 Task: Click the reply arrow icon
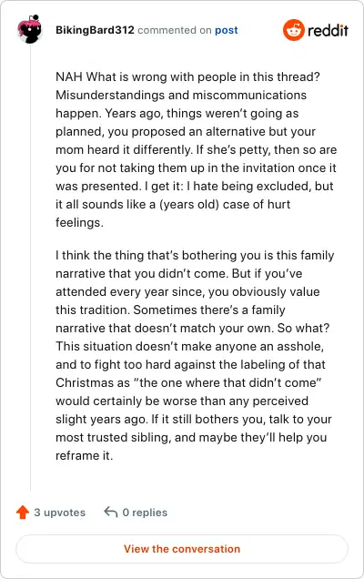pyautogui.click(x=111, y=512)
